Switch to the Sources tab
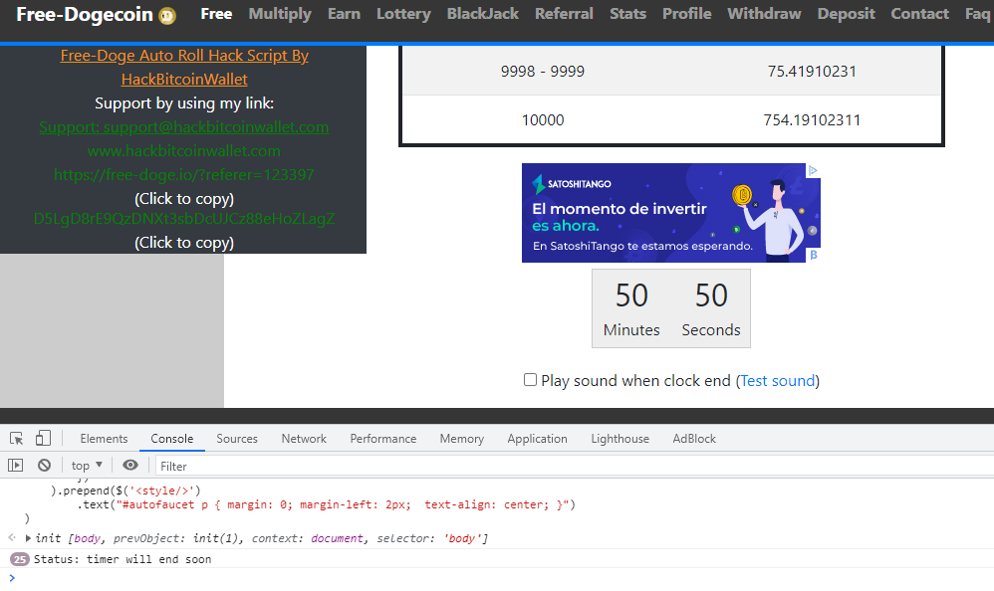This screenshot has height=591, width=994. tap(236, 439)
